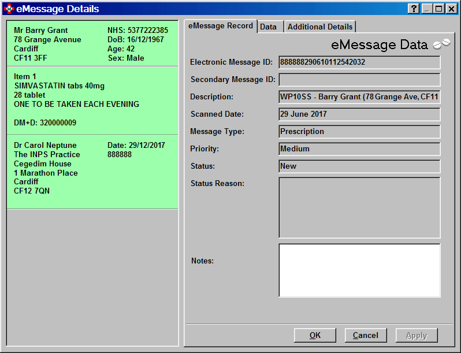Click the Secondary Message ID field
This screenshot has width=461, height=353.
[359, 80]
